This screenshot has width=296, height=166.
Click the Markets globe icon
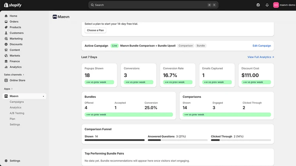coord(6,56)
